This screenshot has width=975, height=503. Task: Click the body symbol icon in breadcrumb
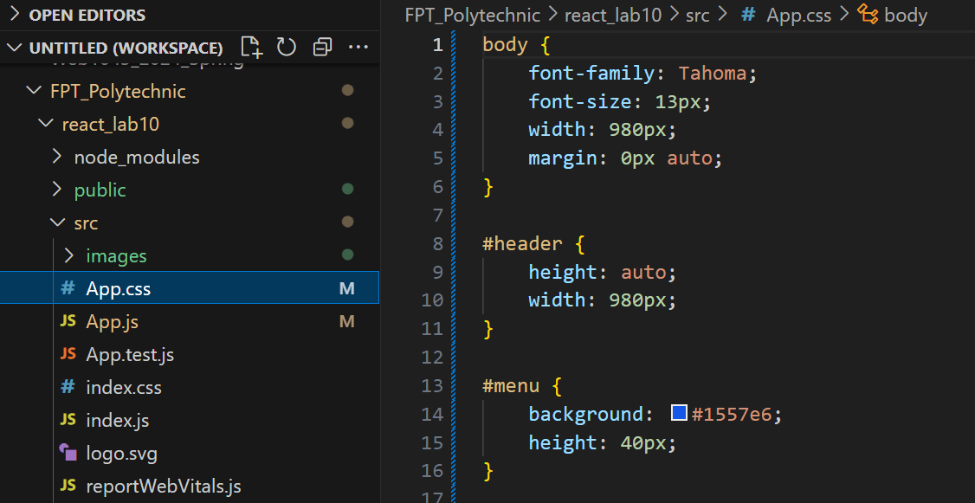pos(868,15)
